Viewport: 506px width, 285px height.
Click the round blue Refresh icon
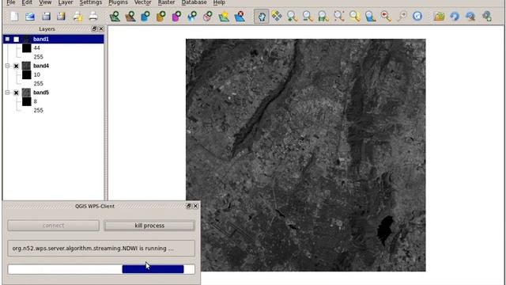pyautogui.click(x=417, y=16)
